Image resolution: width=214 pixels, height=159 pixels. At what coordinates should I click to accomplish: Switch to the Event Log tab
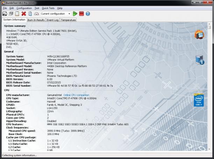[x=53, y=20]
